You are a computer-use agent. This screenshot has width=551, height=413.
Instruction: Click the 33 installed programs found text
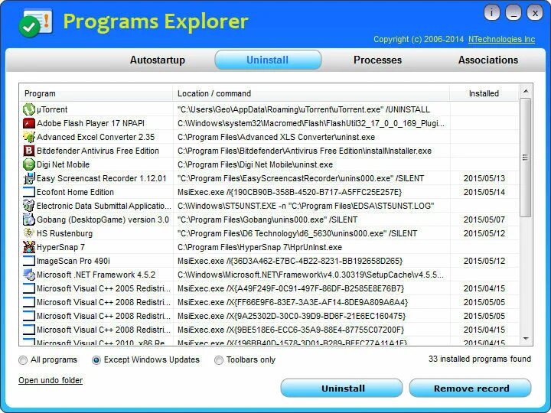(x=480, y=359)
